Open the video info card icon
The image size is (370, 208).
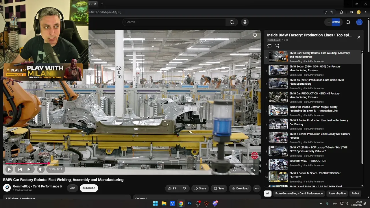tap(255, 35)
